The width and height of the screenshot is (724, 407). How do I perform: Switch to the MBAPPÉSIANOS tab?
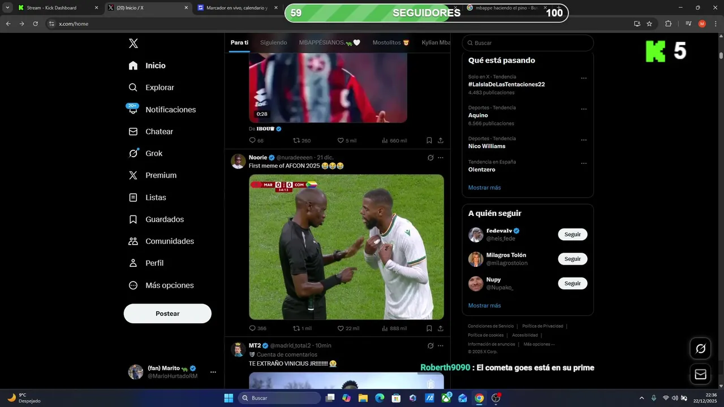point(329,42)
